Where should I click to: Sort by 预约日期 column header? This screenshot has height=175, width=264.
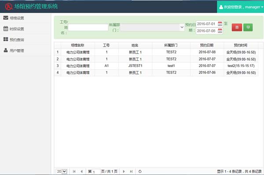[207, 45]
